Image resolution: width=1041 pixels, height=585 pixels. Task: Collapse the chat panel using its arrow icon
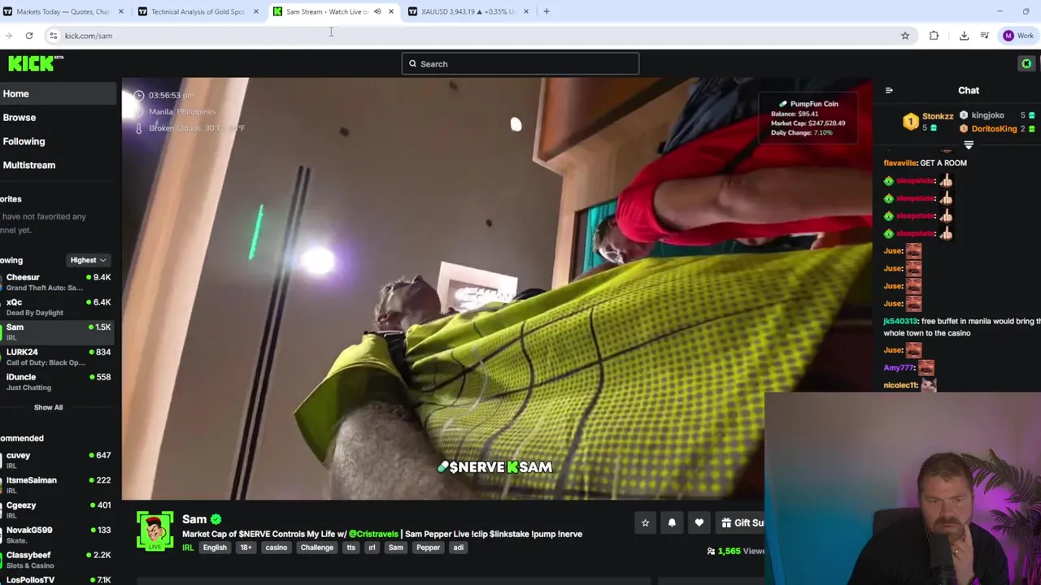tap(889, 90)
